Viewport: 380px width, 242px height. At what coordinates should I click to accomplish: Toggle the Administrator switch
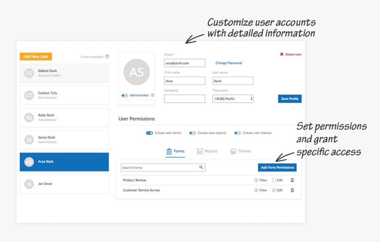[x=125, y=96]
